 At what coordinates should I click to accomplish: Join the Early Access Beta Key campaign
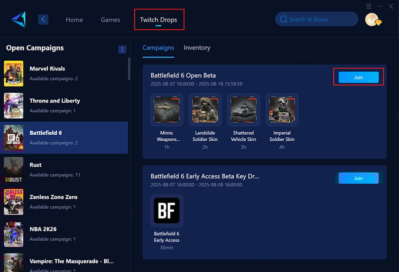pos(358,178)
